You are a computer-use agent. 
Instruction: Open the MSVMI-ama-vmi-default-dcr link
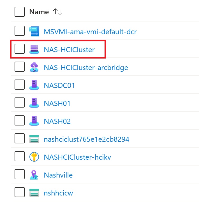[90, 32]
